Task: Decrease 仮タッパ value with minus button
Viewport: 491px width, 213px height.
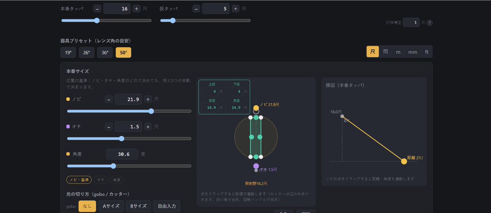Action: (x=196, y=9)
